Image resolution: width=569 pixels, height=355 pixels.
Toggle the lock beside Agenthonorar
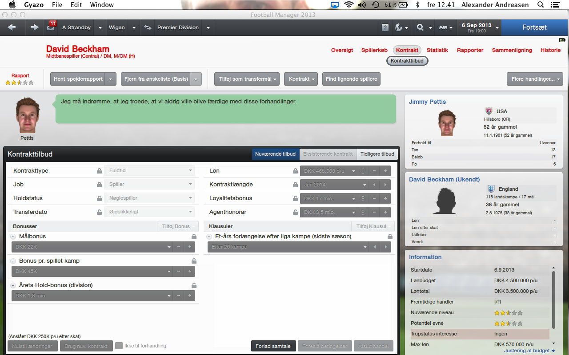pyautogui.click(x=295, y=212)
